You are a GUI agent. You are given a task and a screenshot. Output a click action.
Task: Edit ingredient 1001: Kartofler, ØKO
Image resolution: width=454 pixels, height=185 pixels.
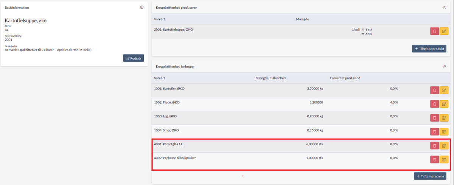point(444,90)
